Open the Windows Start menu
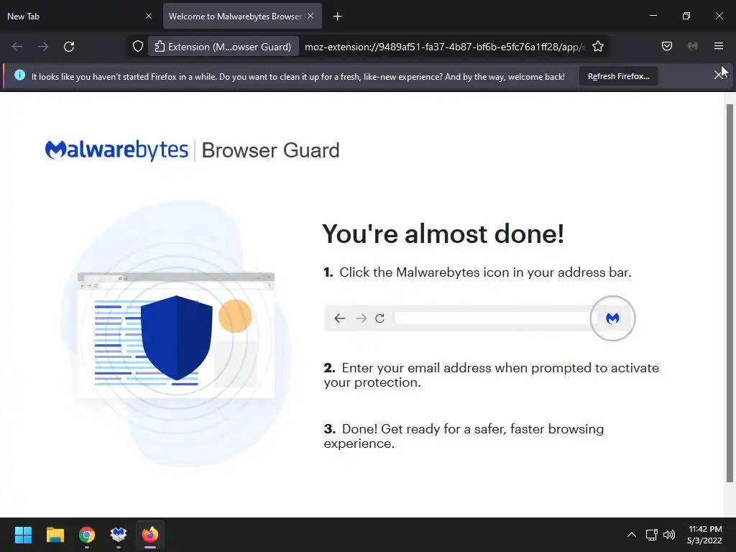The image size is (736, 552). [23, 535]
